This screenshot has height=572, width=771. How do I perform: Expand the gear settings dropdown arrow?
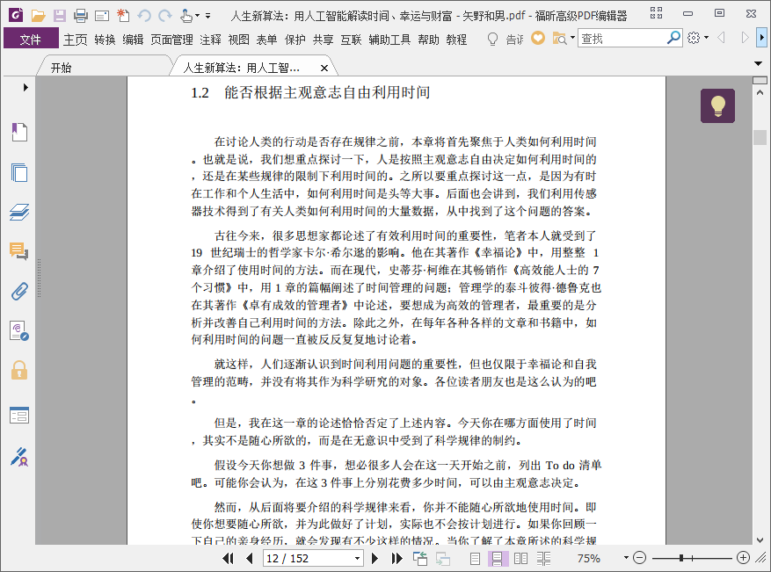pos(707,38)
